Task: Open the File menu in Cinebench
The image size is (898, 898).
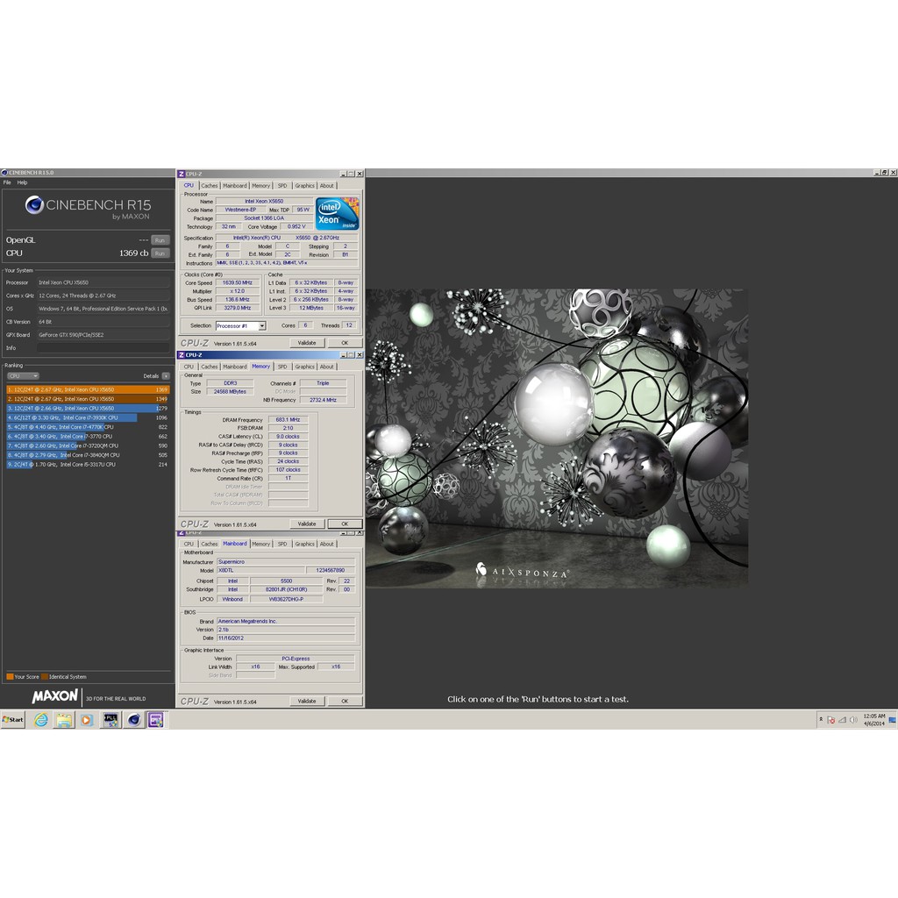Action: [6, 182]
